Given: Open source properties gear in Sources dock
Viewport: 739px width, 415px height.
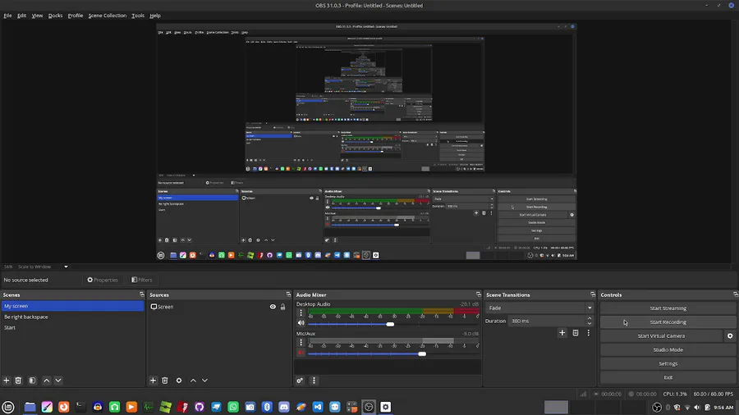Looking at the screenshot, I should [x=179, y=381].
